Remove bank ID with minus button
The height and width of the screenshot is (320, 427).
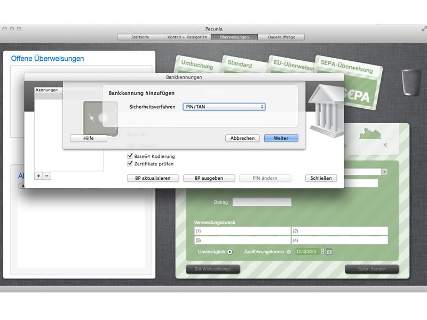47,176
